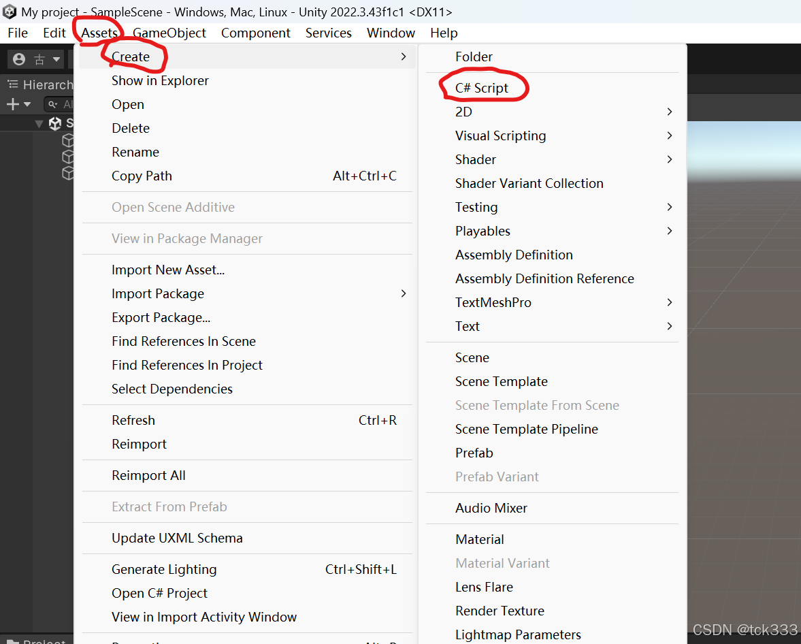Screen dimensions: 801x644
Task: Open the Edit menu
Action: coord(54,33)
